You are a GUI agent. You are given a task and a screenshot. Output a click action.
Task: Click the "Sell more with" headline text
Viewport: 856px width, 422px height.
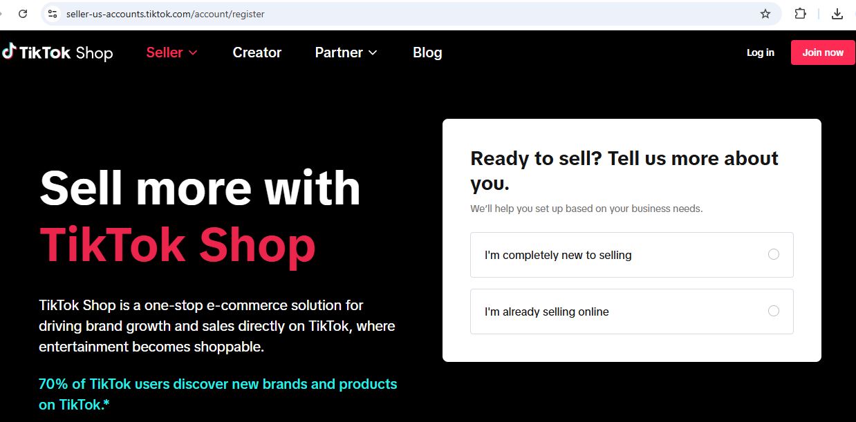click(200, 188)
